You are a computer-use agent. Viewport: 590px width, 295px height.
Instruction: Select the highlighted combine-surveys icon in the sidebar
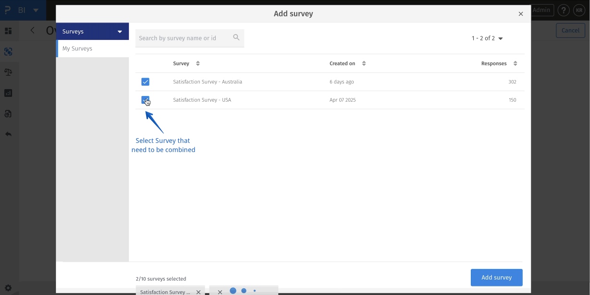pos(8,51)
